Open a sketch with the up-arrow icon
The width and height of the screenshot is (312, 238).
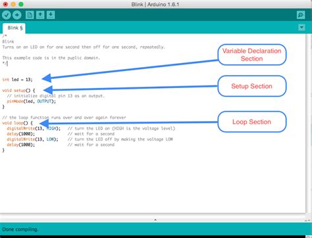[x=40, y=15]
